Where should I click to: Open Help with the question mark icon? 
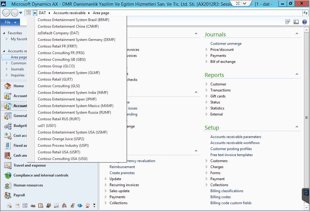tap(305, 22)
